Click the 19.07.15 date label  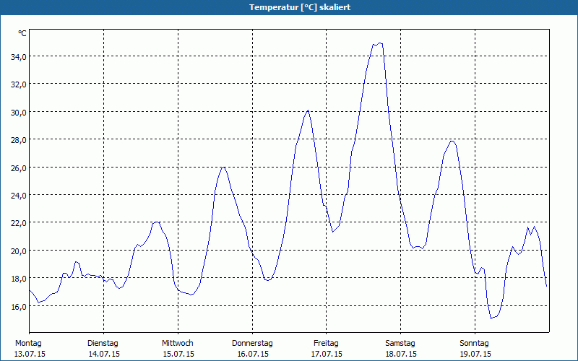tap(475, 354)
